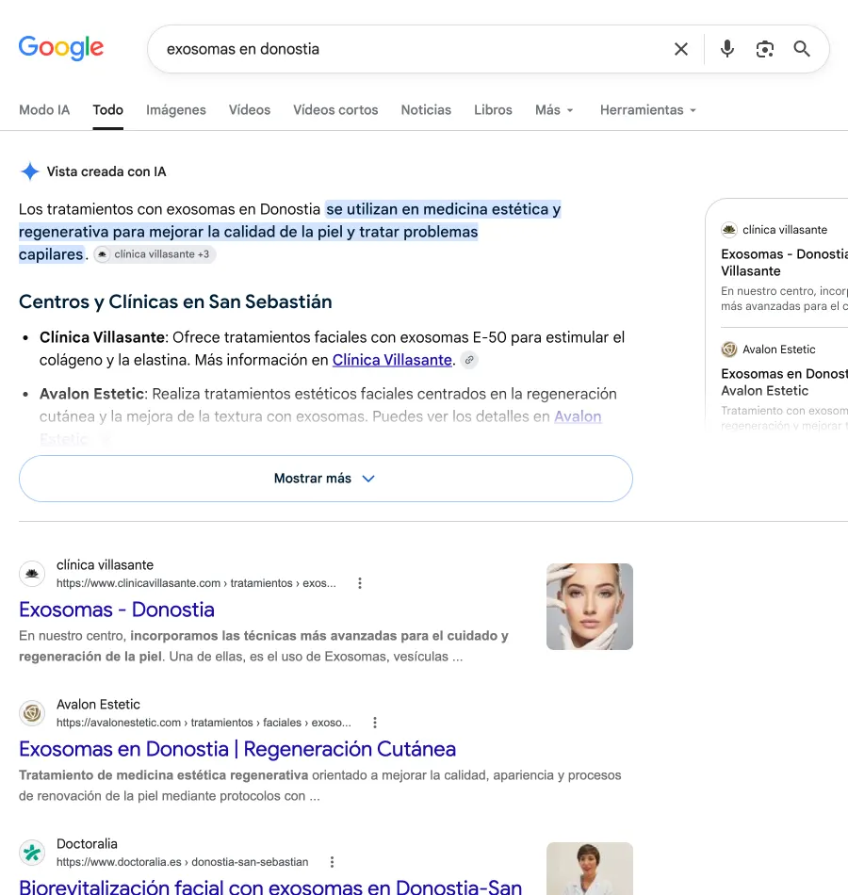This screenshot has width=848, height=895.
Task: Open the Imágenes tab
Action: pos(176,109)
